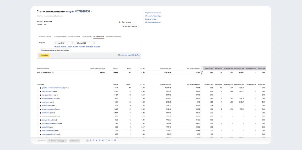Image resolution: width=302 pixels, height=150 pixels.
Task: Click the Остановить показы button
Action: pyautogui.click(x=130, y=26)
